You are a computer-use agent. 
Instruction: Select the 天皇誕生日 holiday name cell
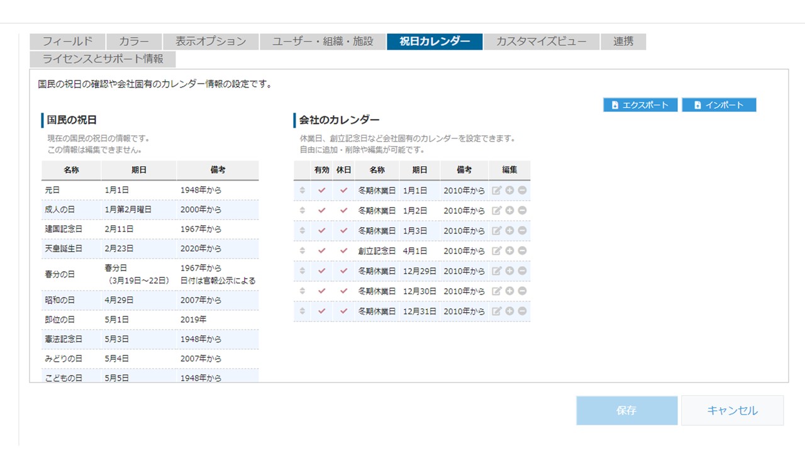pyautogui.click(x=71, y=249)
